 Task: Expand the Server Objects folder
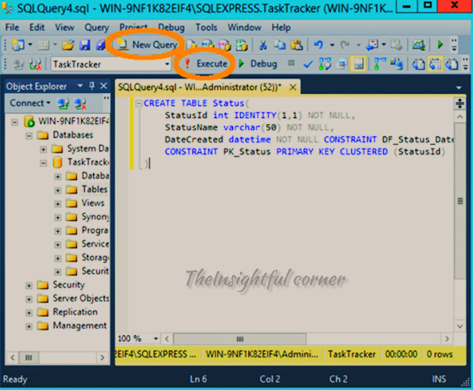click(29, 299)
